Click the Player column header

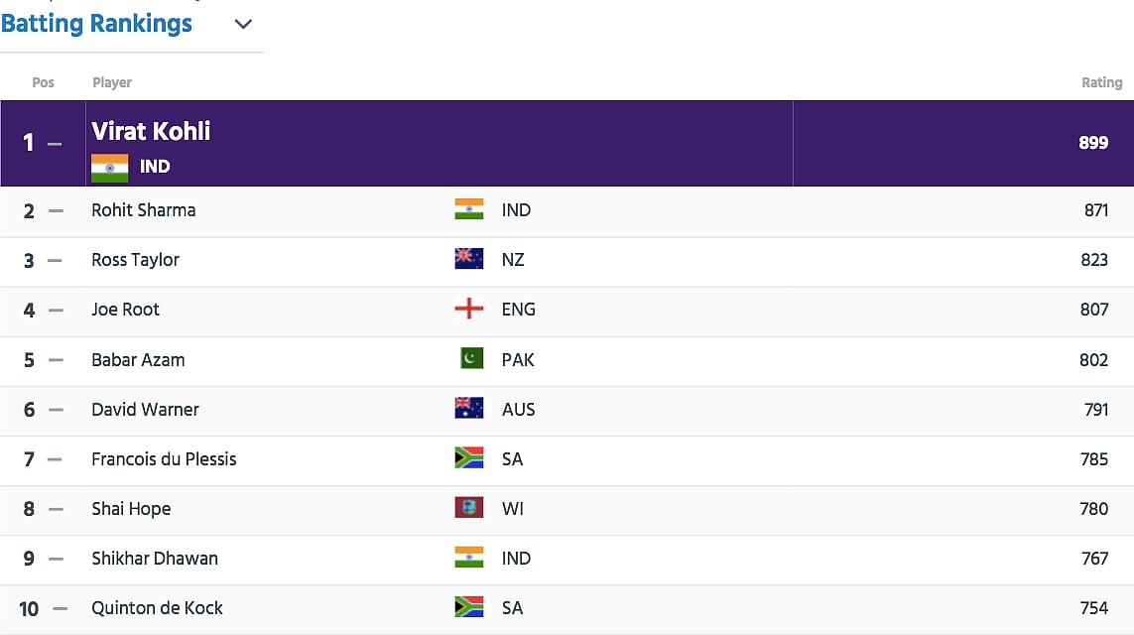coord(112,82)
